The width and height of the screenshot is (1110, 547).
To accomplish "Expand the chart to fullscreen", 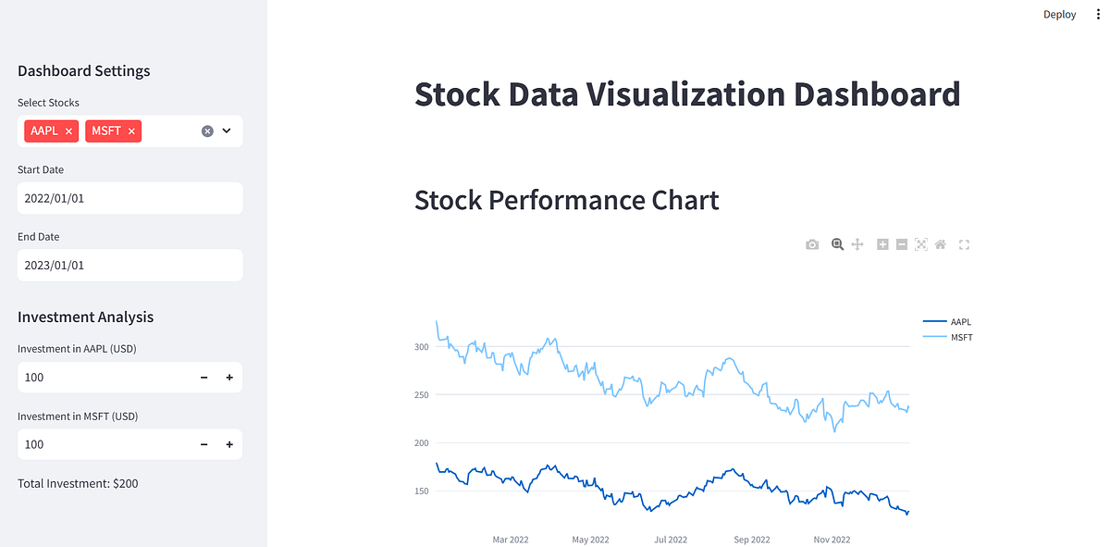I will (x=964, y=244).
